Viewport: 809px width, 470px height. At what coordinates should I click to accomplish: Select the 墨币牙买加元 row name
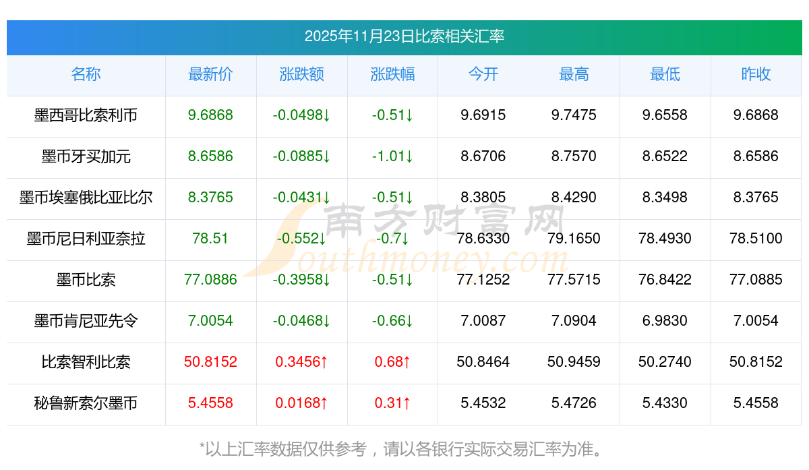(86, 156)
